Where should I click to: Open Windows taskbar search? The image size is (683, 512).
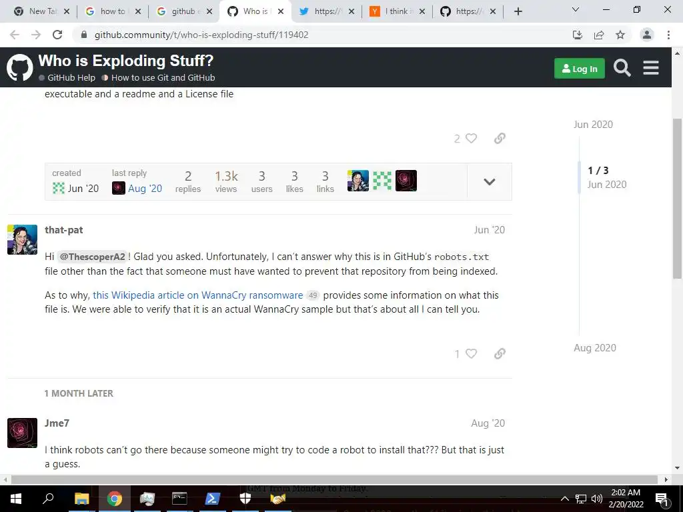(48, 499)
